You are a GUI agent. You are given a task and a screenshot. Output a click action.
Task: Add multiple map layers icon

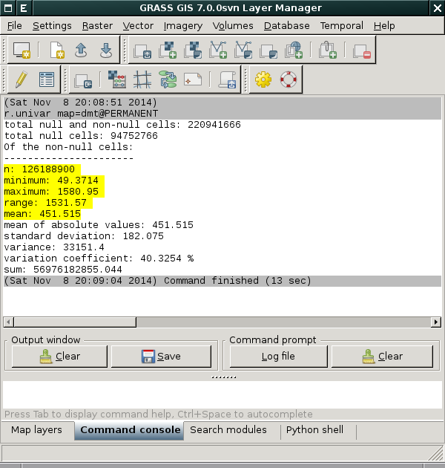[142, 51]
